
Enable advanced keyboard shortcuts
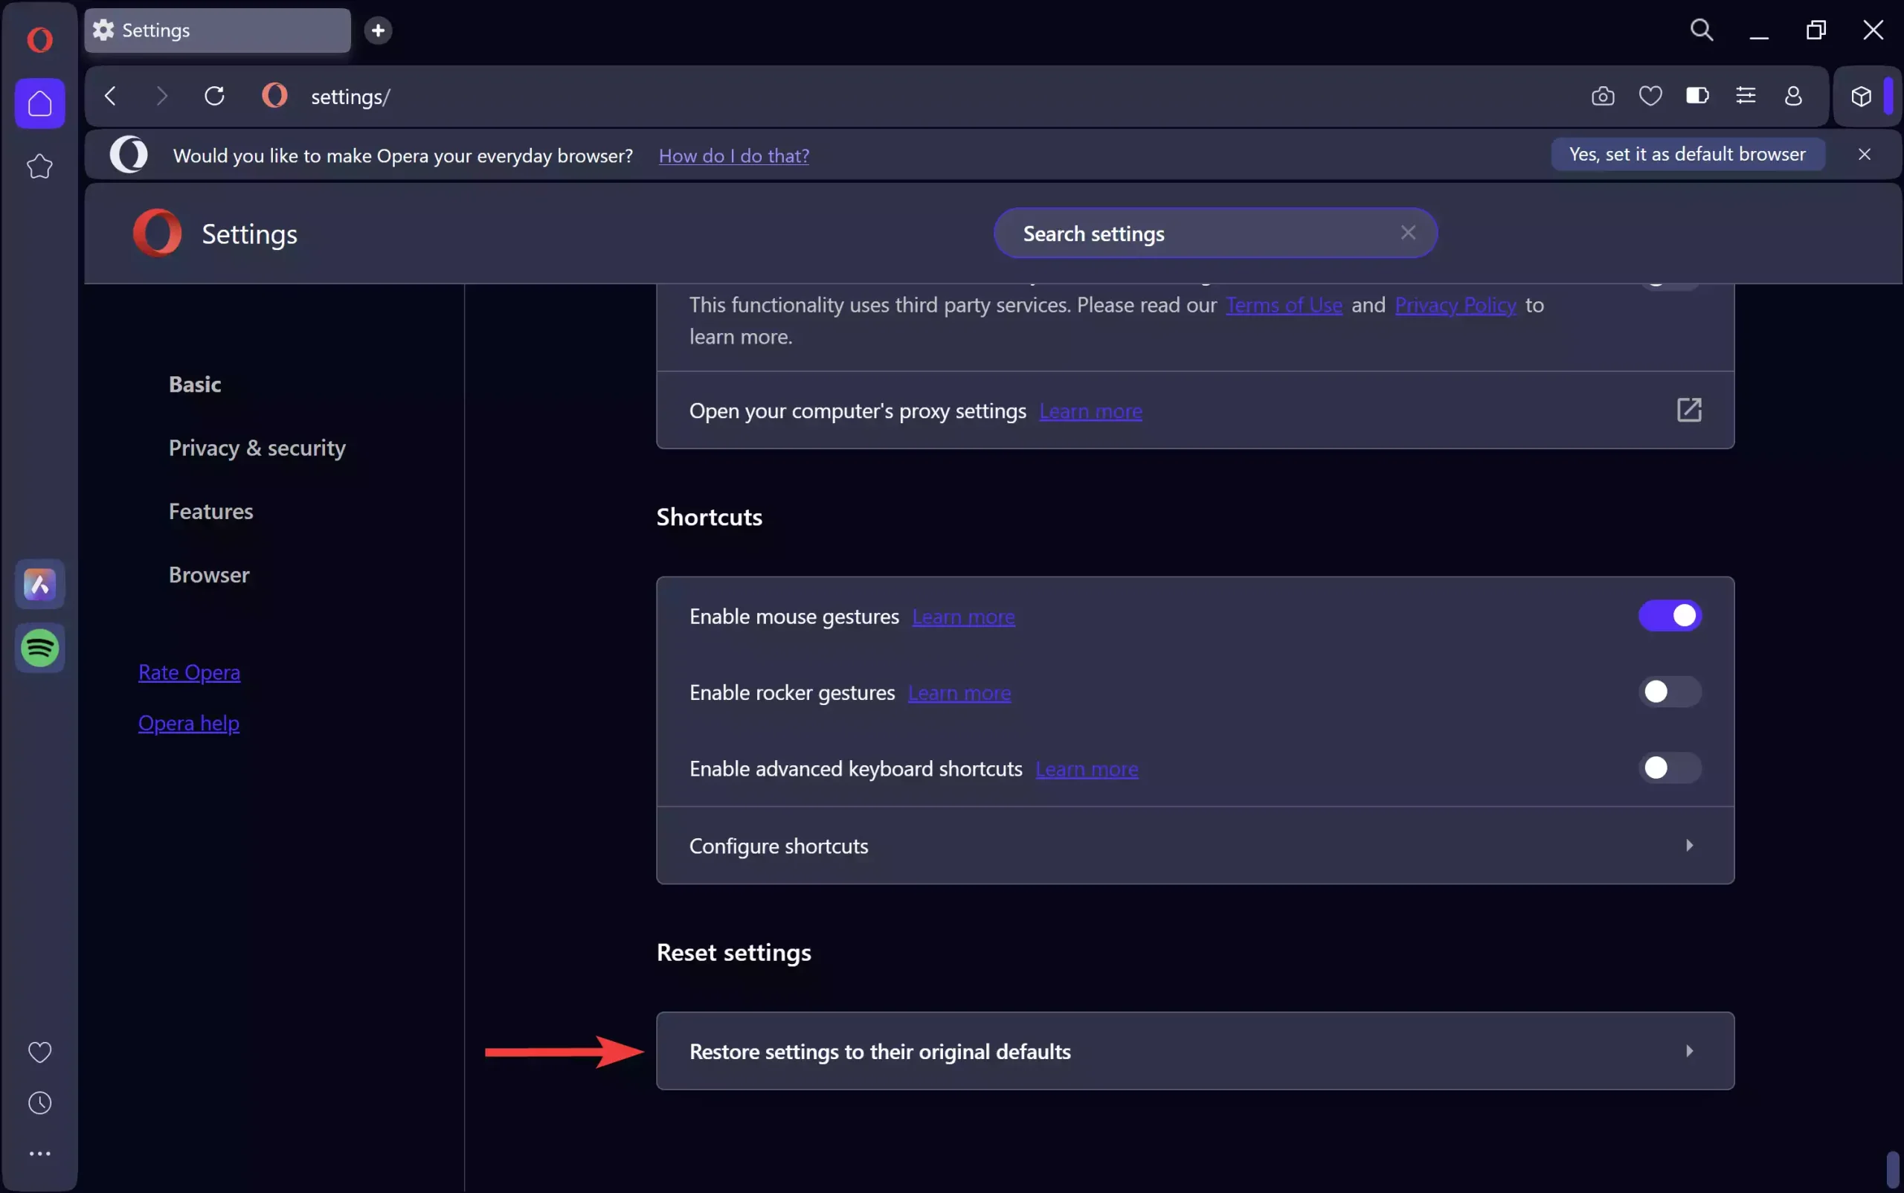[1669, 768]
